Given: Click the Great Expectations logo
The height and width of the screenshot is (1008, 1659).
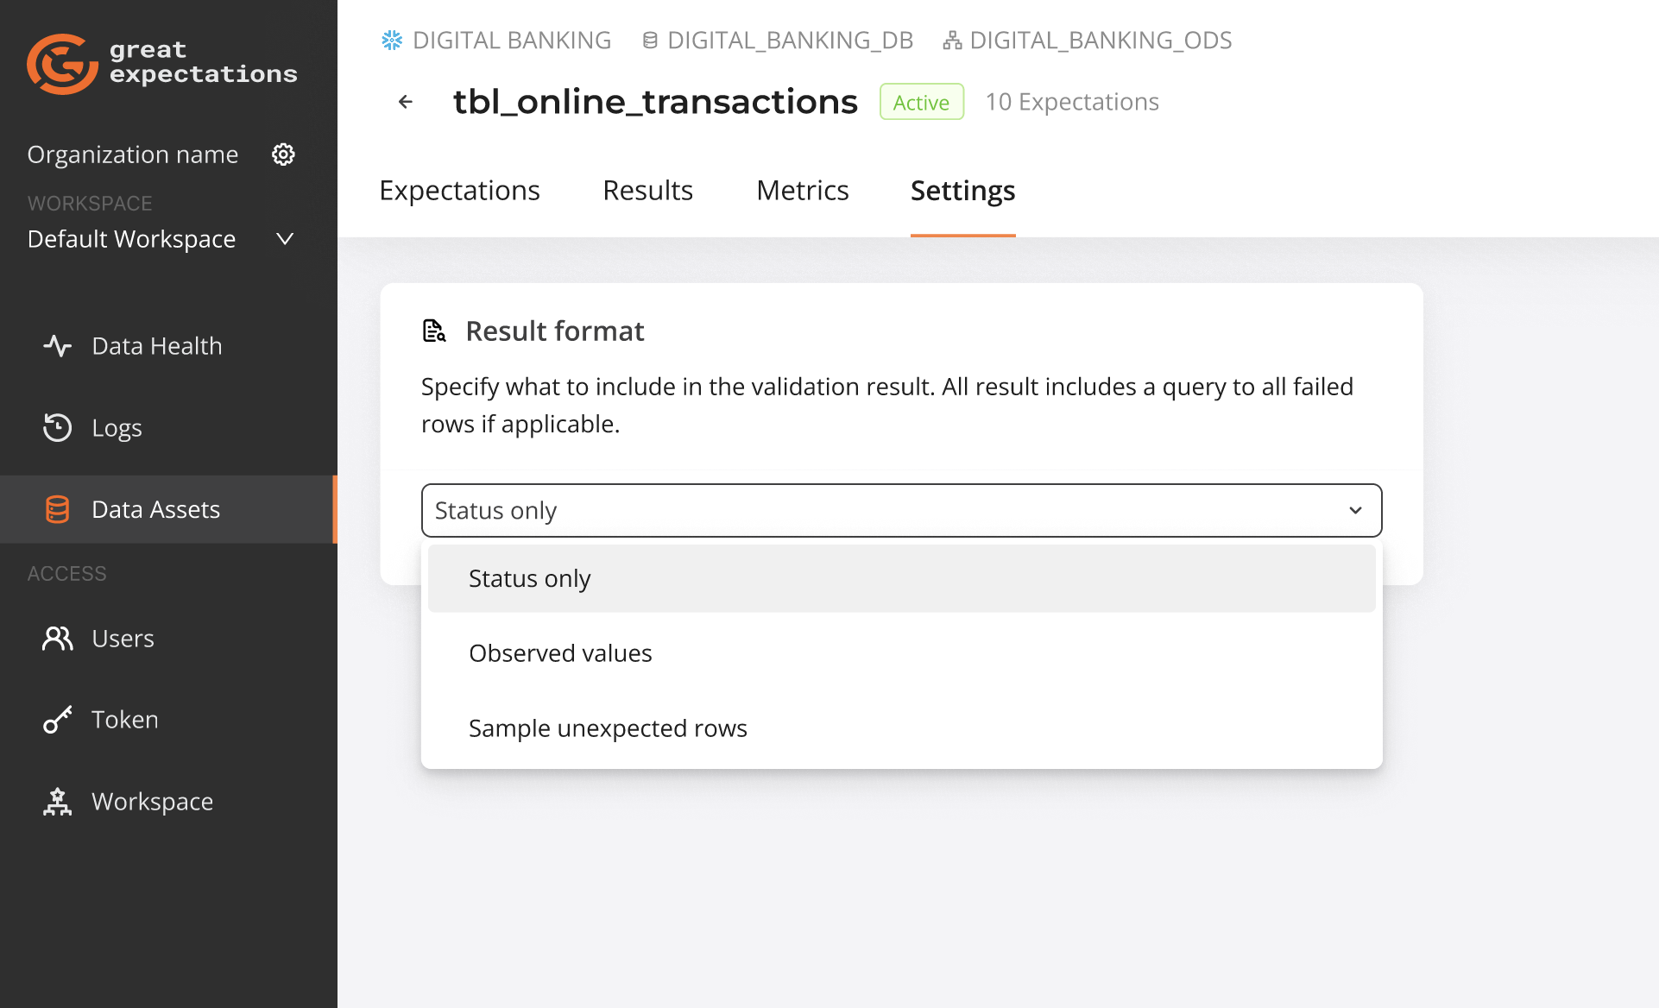Looking at the screenshot, I should (x=62, y=64).
